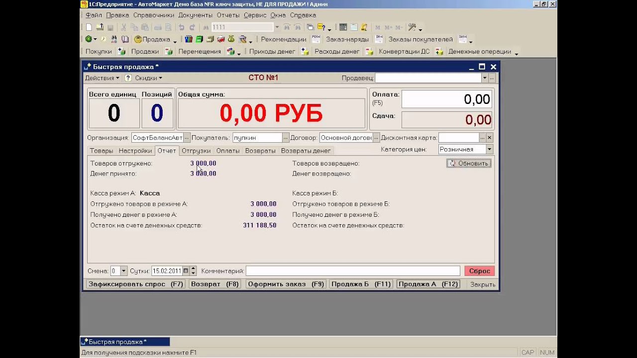Click the money bag icon
Screen dimensions: 637x358
click(231, 39)
